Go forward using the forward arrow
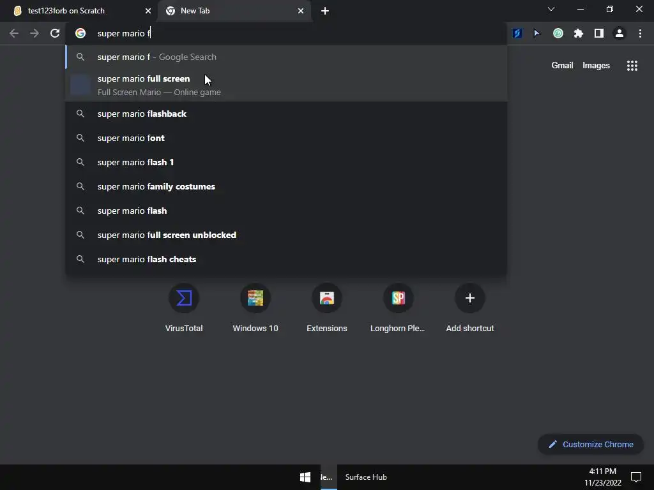This screenshot has height=490, width=654. coord(34,33)
